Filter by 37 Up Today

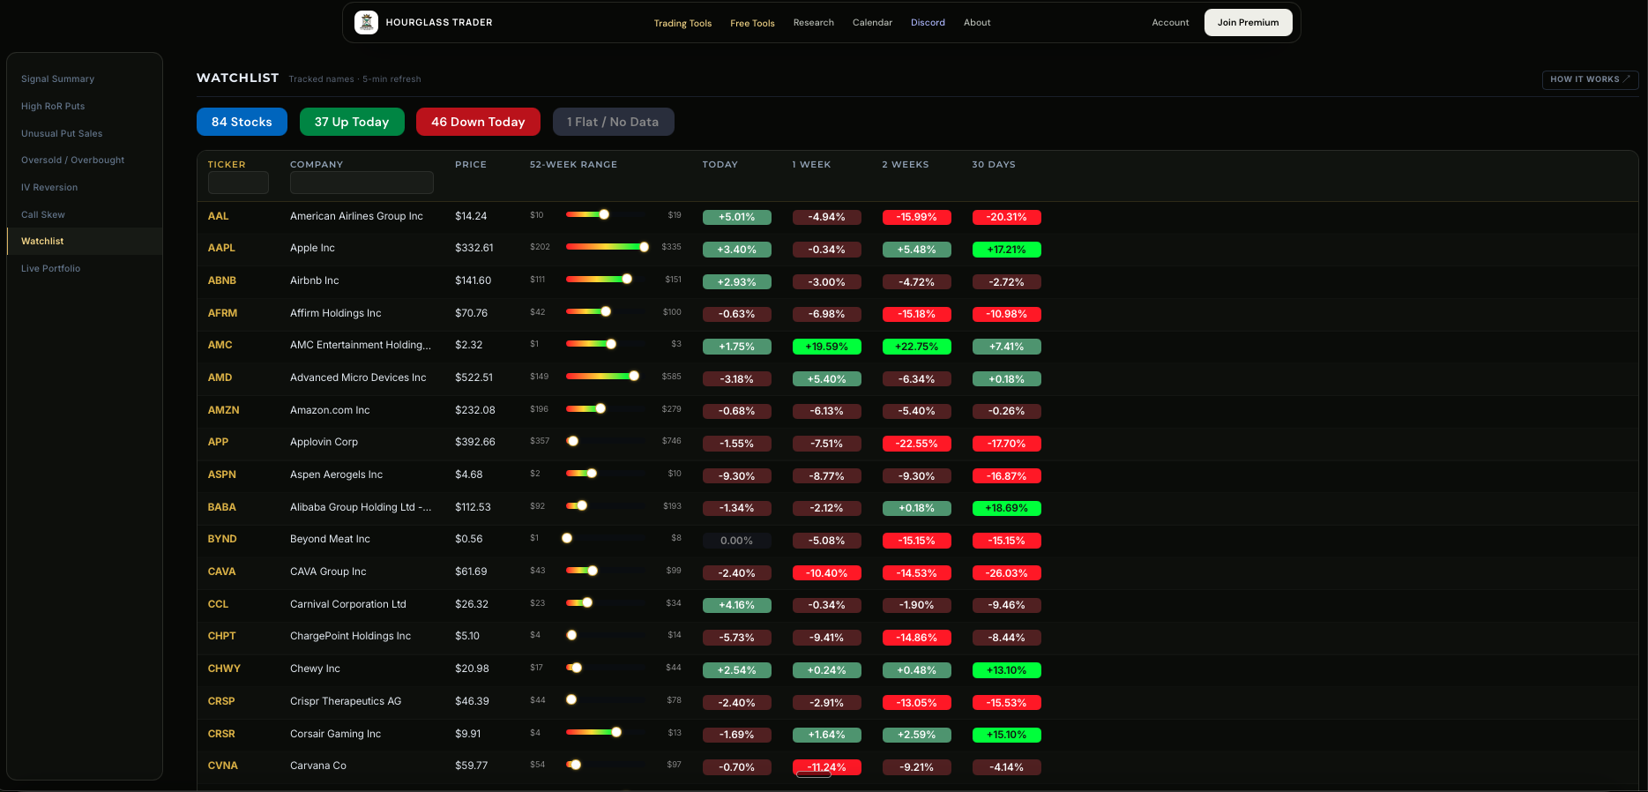tap(352, 122)
